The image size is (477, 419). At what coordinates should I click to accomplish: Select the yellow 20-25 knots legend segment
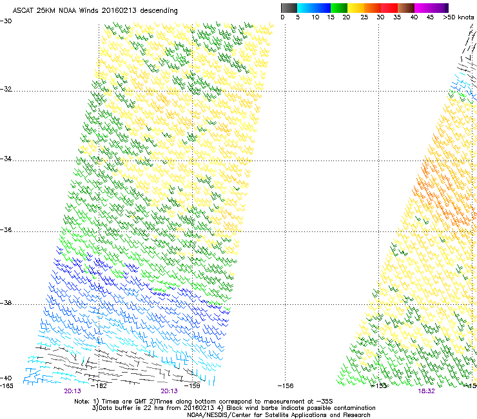point(356,8)
